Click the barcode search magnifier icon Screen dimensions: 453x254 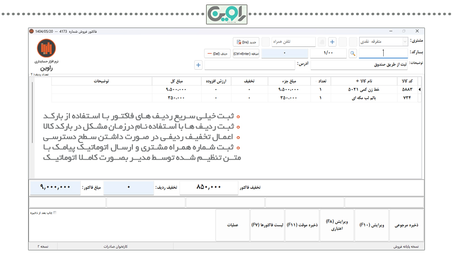point(353,53)
